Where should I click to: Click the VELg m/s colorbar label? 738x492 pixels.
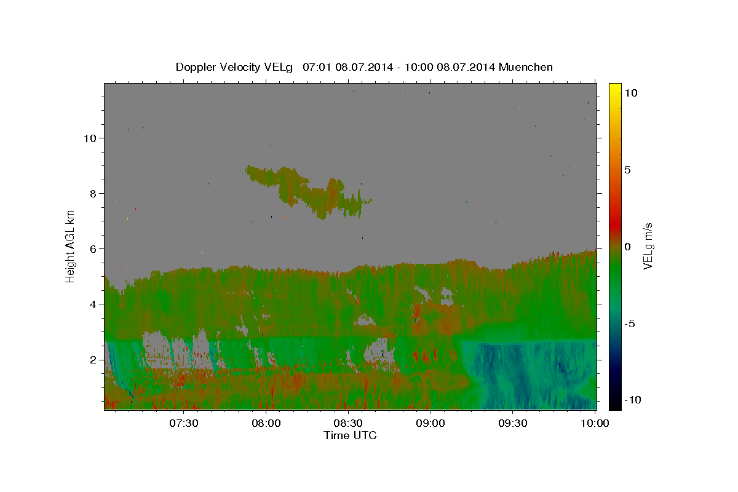648,247
